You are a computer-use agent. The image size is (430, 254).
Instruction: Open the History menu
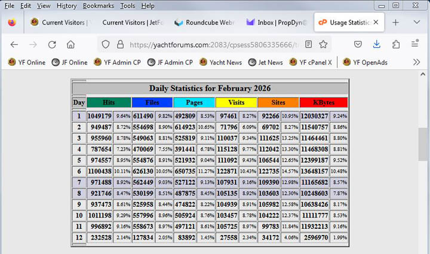(66, 5)
